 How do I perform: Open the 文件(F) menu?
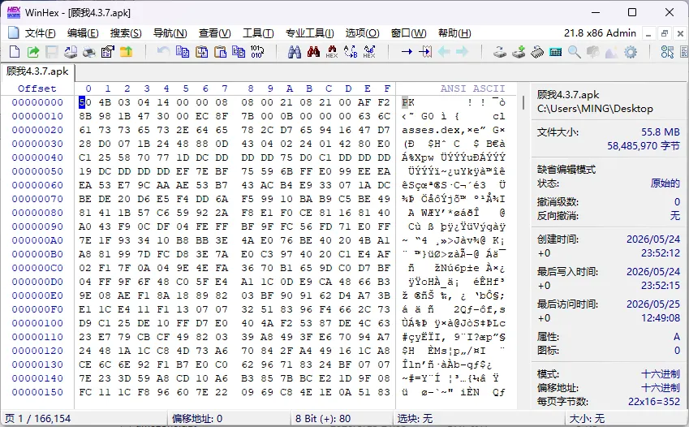40,33
